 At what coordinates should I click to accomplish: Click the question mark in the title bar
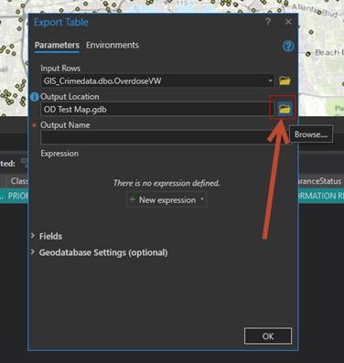(x=268, y=22)
